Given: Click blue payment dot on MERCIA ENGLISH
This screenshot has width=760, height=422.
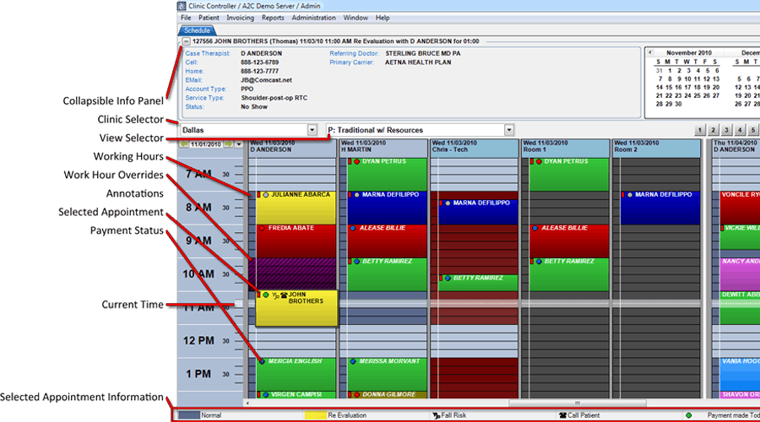Looking at the screenshot, I should tap(263, 361).
